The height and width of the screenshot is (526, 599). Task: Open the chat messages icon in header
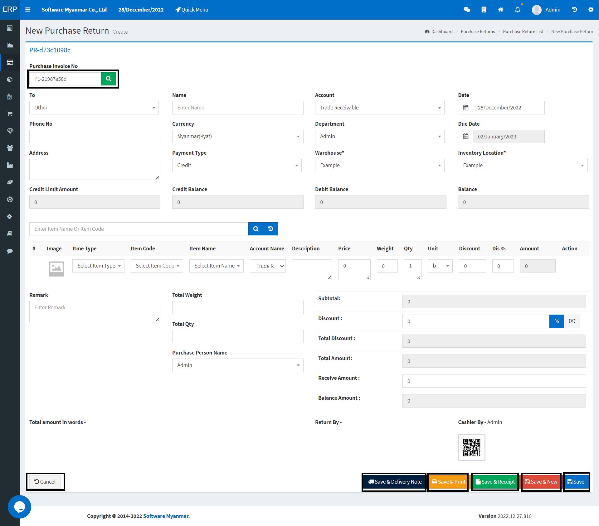467,10
